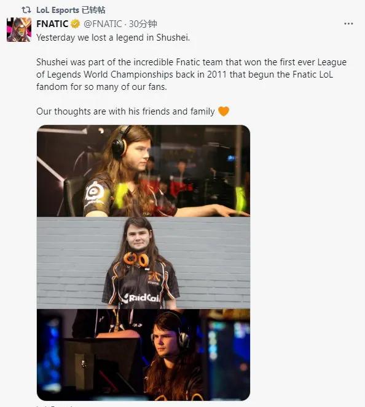Image resolution: width=365 pixels, height=407 pixels.
Task: Click the orange heart emoji
Action: click(224, 111)
